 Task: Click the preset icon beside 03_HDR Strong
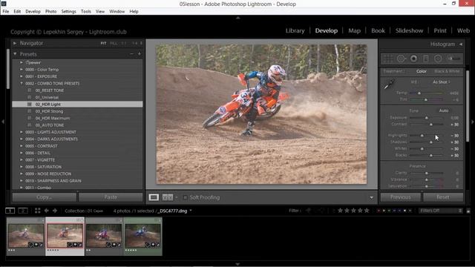click(x=30, y=111)
